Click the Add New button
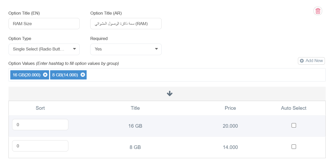The height and width of the screenshot is (161, 328). click(x=311, y=61)
